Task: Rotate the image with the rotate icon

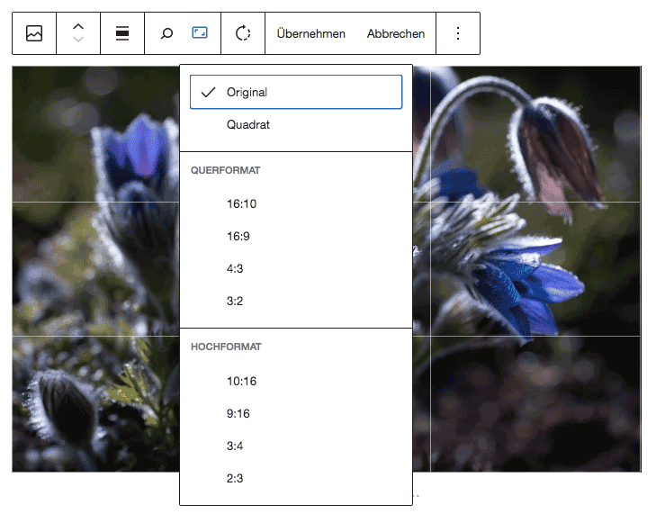Action: click(243, 33)
